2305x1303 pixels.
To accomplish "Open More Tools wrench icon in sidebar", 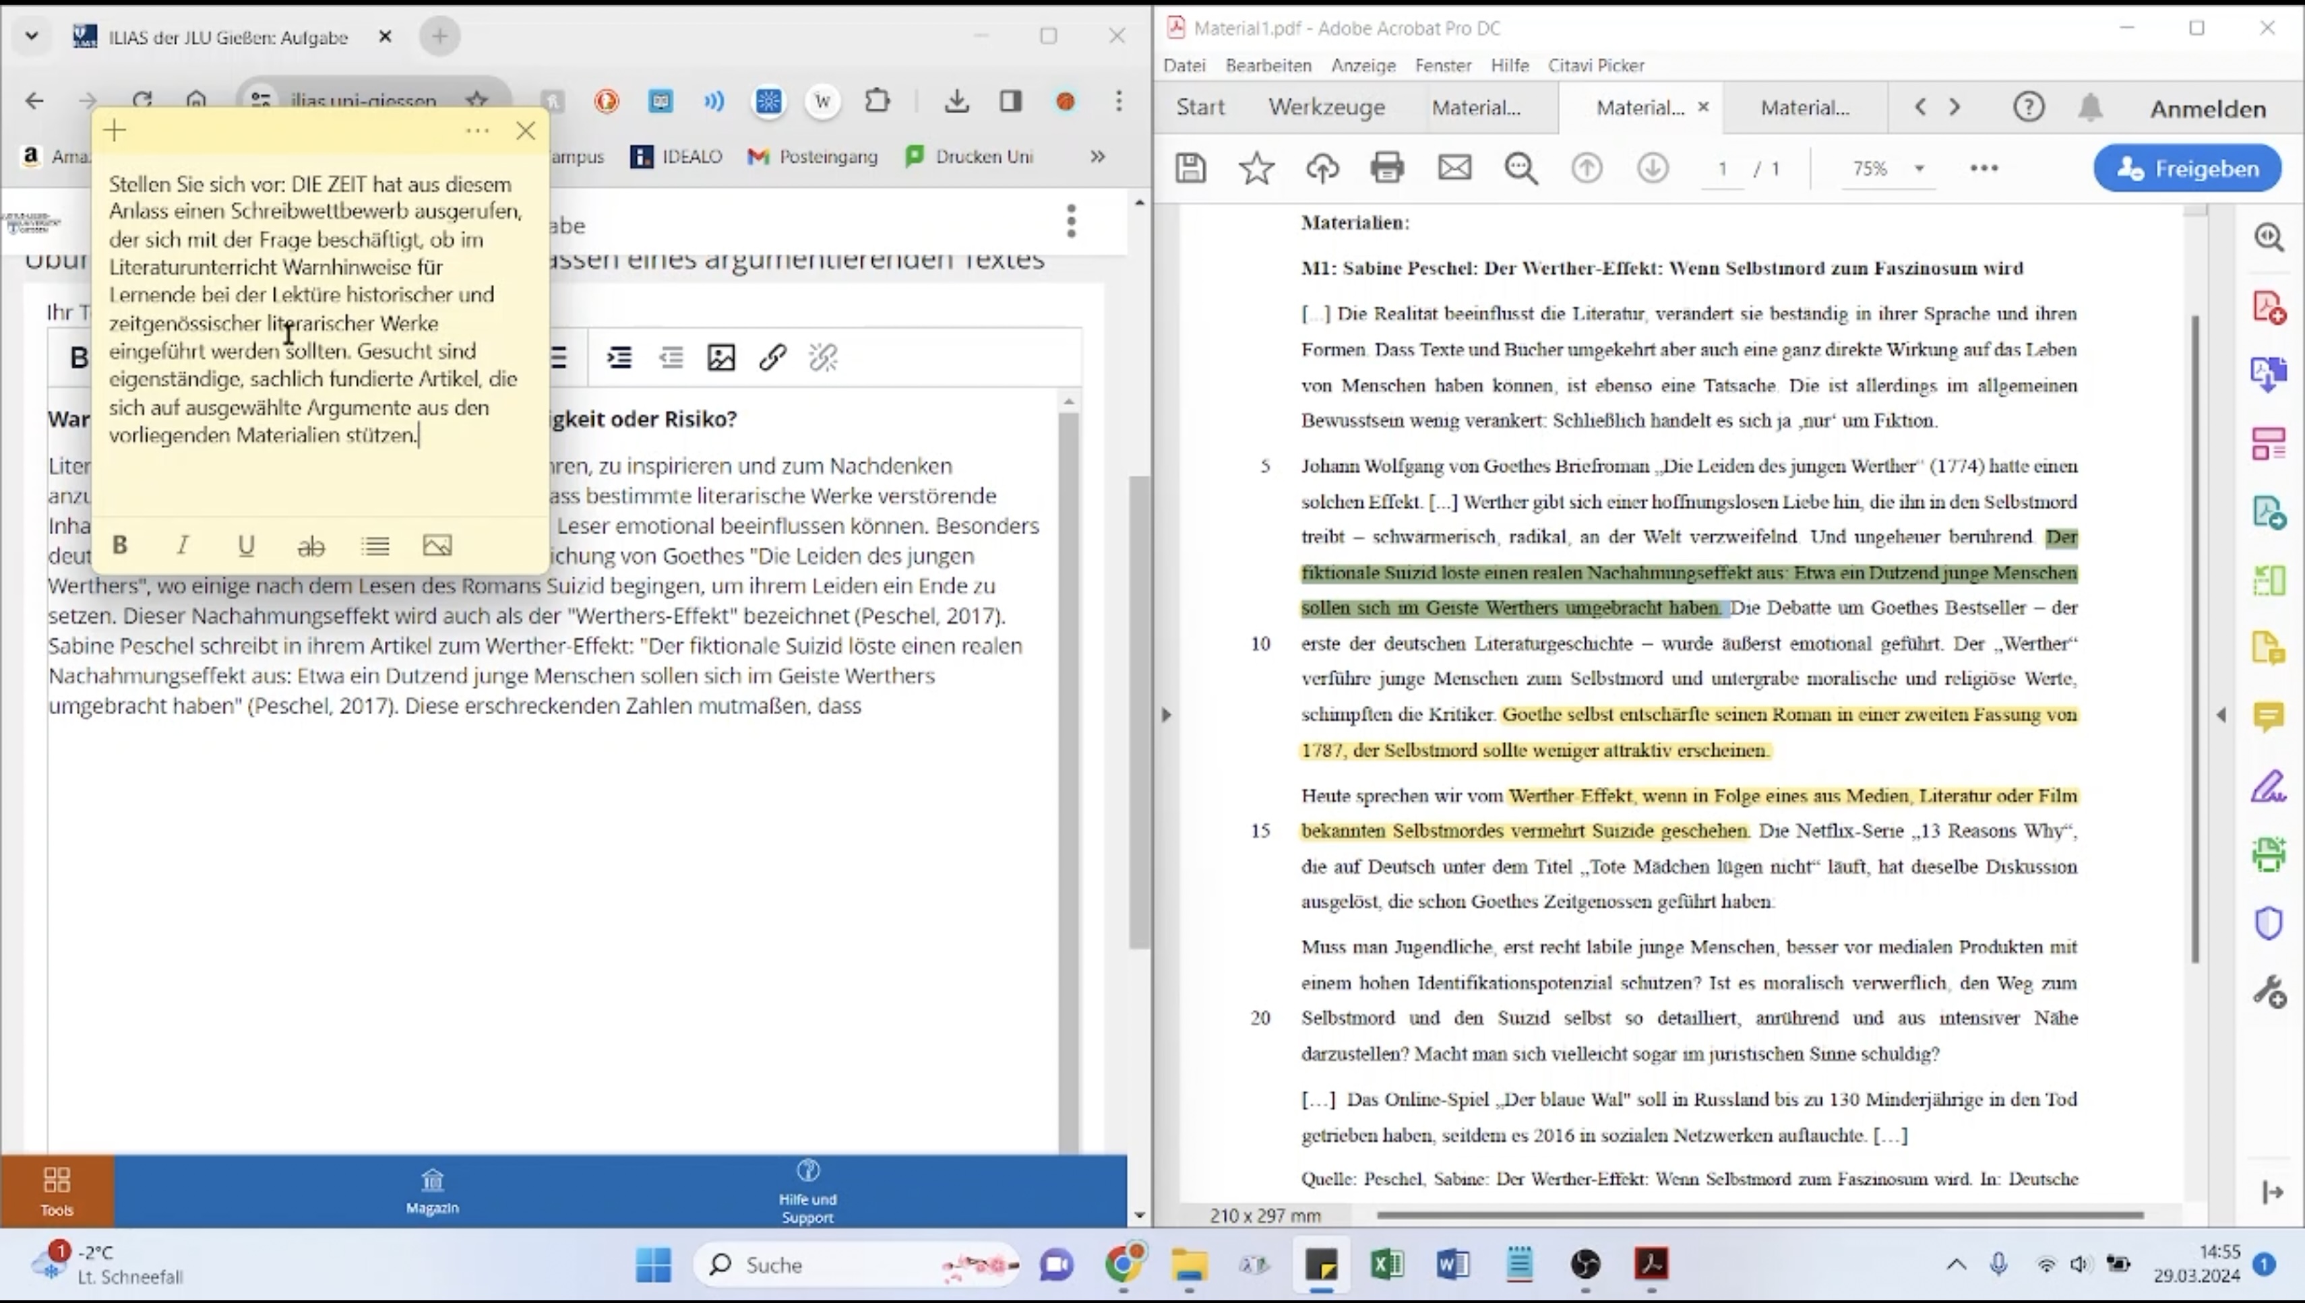I will point(2269,992).
